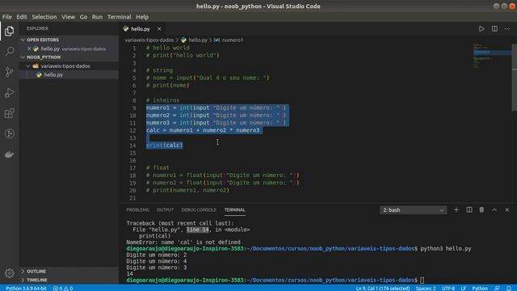The width and height of the screenshot is (517, 291).
Task: Open the Extensions view
Action: point(9,113)
